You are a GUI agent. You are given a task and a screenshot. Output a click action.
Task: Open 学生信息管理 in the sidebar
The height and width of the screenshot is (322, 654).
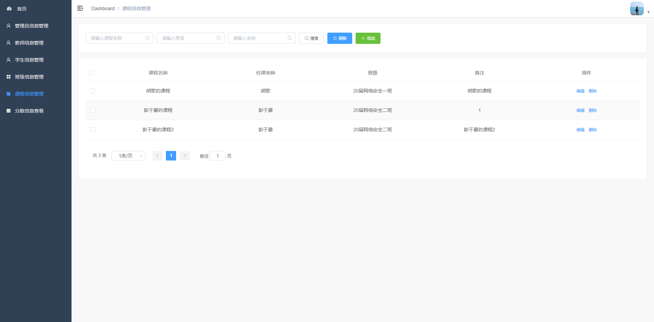tap(29, 60)
